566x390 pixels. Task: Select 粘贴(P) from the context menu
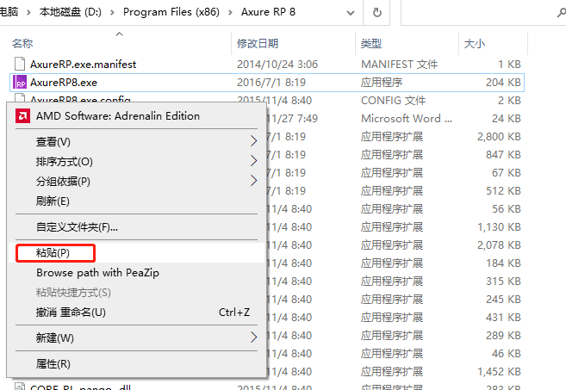pos(53,253)
